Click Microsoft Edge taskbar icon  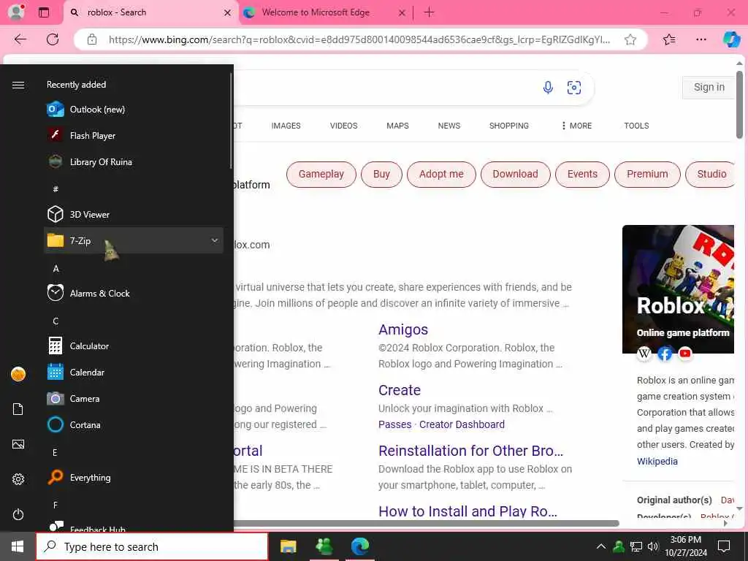pos(360,546)
